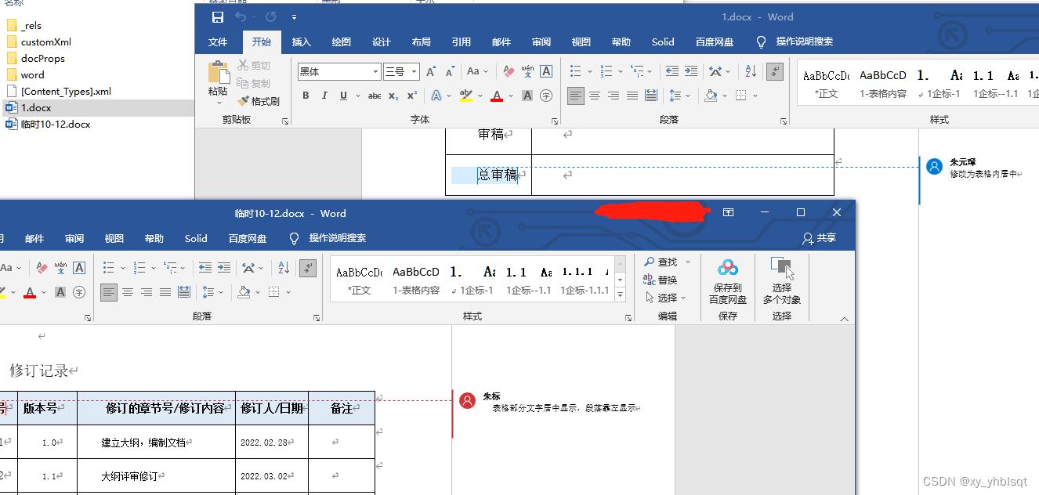Click numbering list icon in 临时10-12.docx ribbon
Viewport: 1039px width, 495px height.
pyautogui.click(x=139, y=268)
